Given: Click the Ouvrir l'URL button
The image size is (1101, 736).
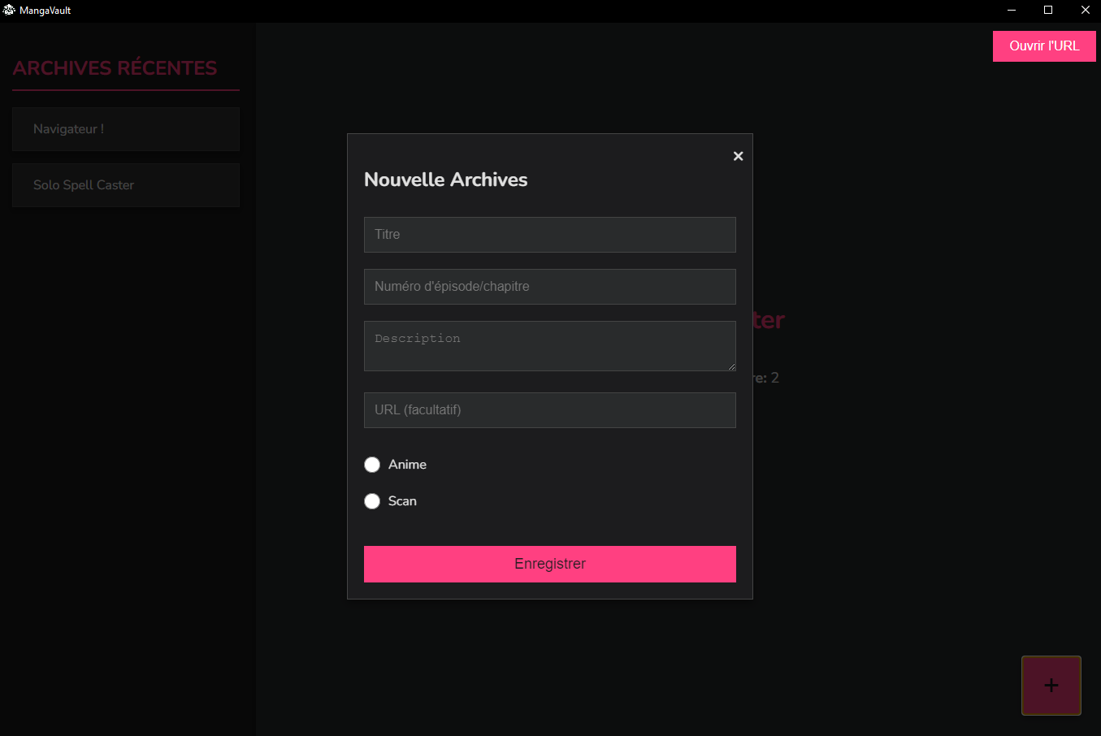Looking at the screenshot, I should [x=1044, y=46].
